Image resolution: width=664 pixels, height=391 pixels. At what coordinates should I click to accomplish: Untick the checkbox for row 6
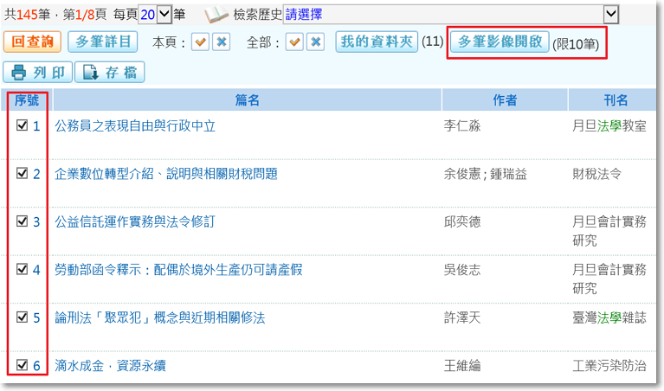point(23,365)
